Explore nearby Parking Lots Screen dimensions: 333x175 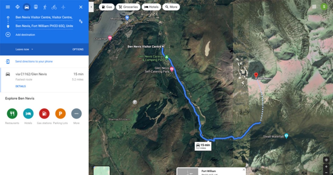60,114
